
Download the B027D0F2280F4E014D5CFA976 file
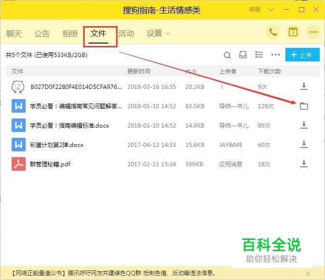coord(304,87)
